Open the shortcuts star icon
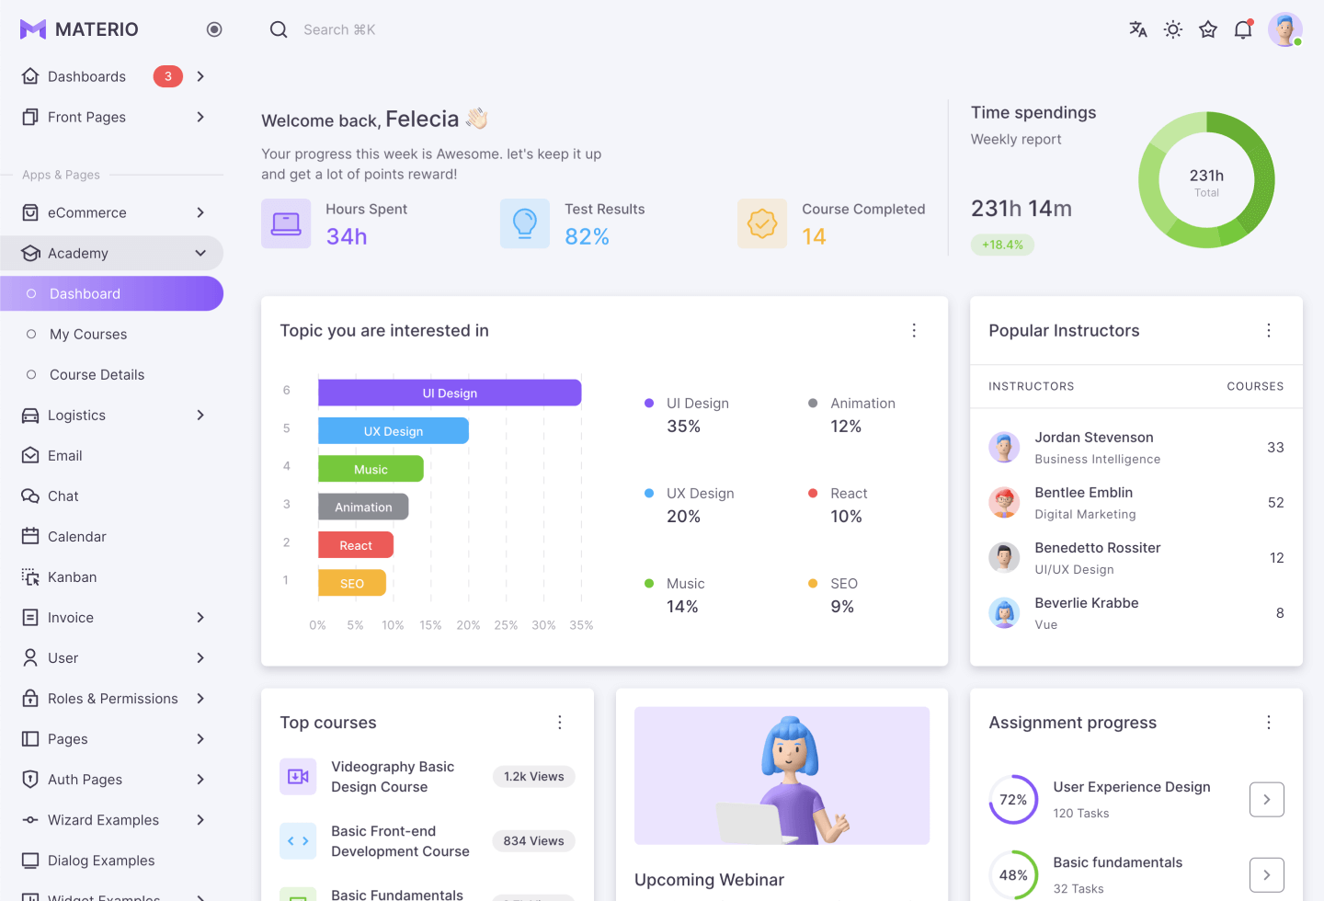 1208,29
